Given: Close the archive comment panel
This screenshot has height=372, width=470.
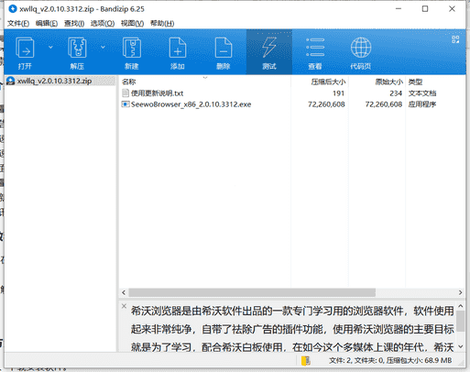Looking at the screenshot, I should (124, 306).
